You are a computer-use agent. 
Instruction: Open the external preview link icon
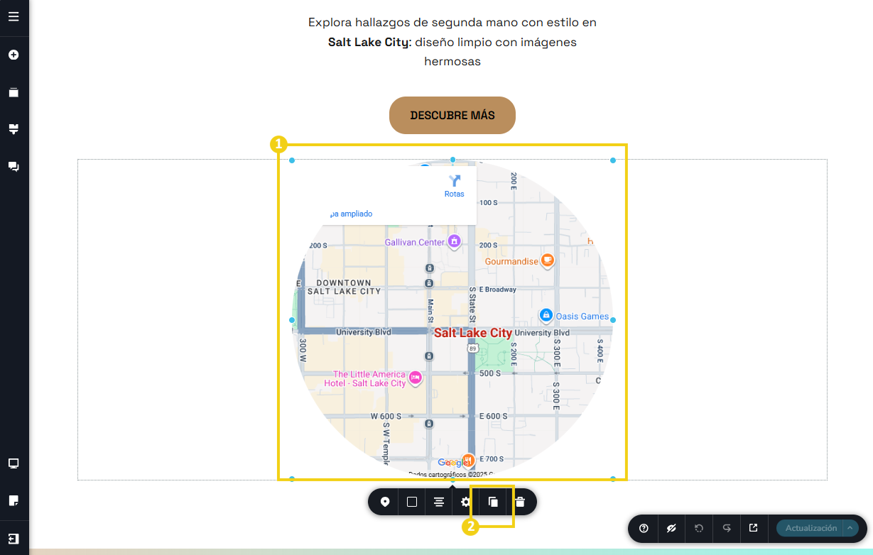point(754,528)
